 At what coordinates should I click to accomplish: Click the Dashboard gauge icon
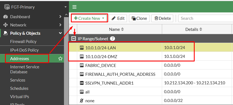point(6,17)
